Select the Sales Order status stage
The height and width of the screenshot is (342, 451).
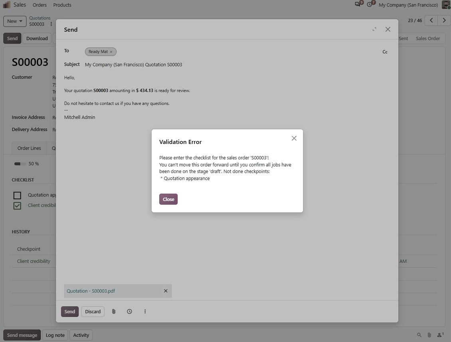428,38
